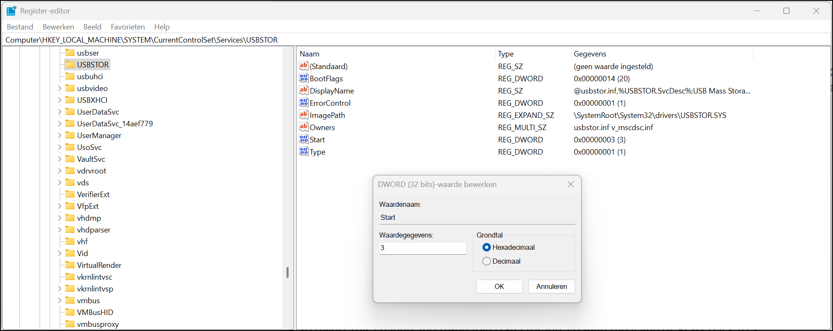Screen dimensions: 833x331
Task: Click the Register-editor app icon in title bar
Action: tap(11, 11)
